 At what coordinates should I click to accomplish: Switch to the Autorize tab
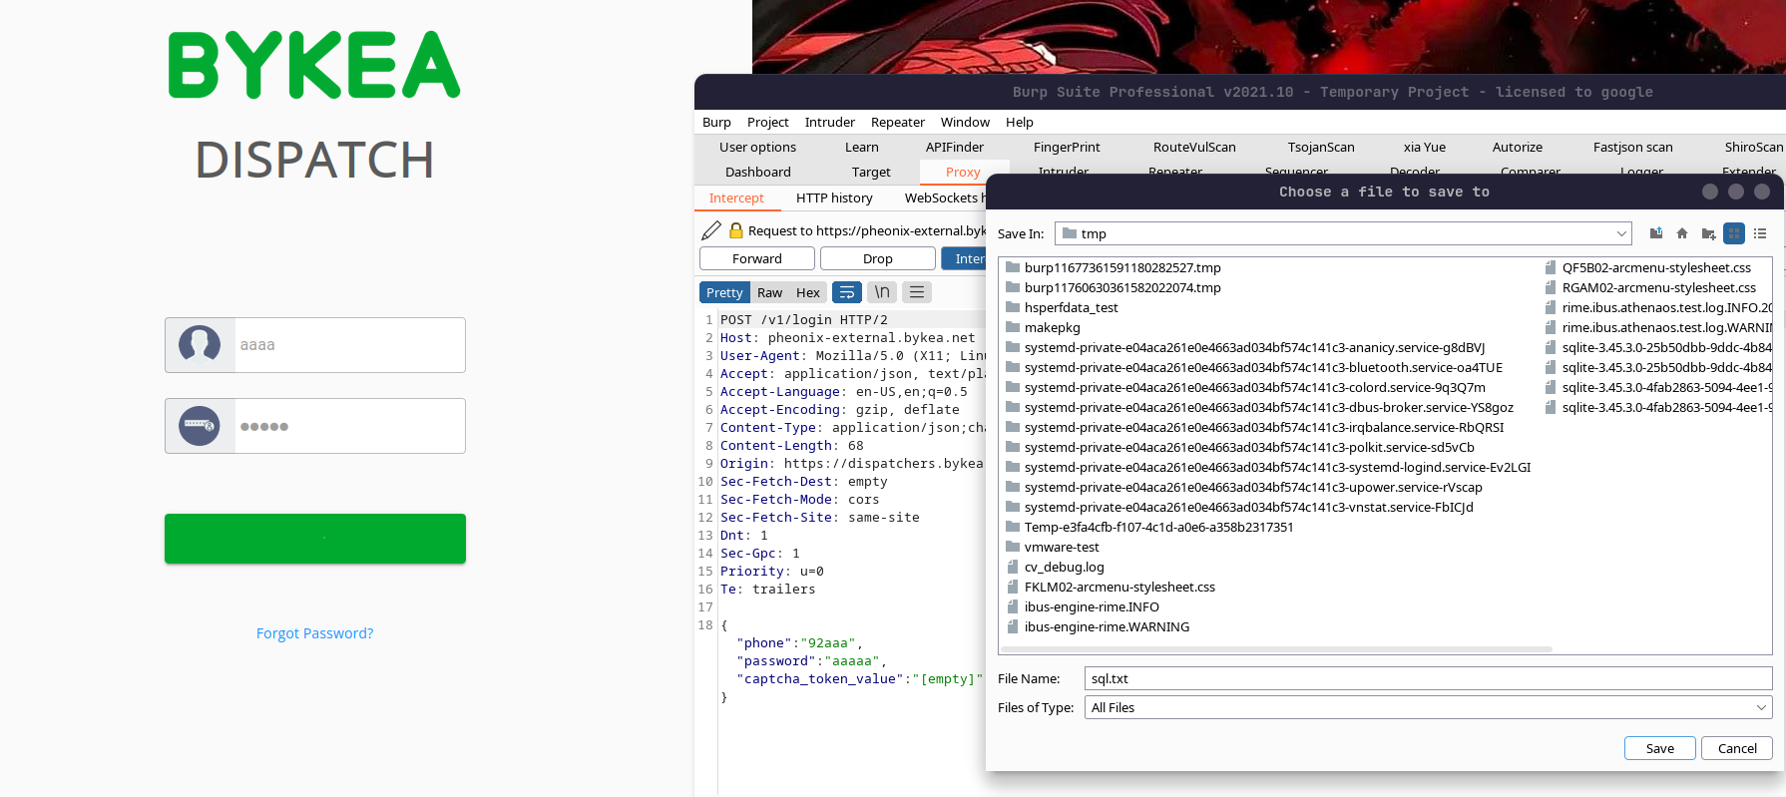click(x=1518, y=147)
